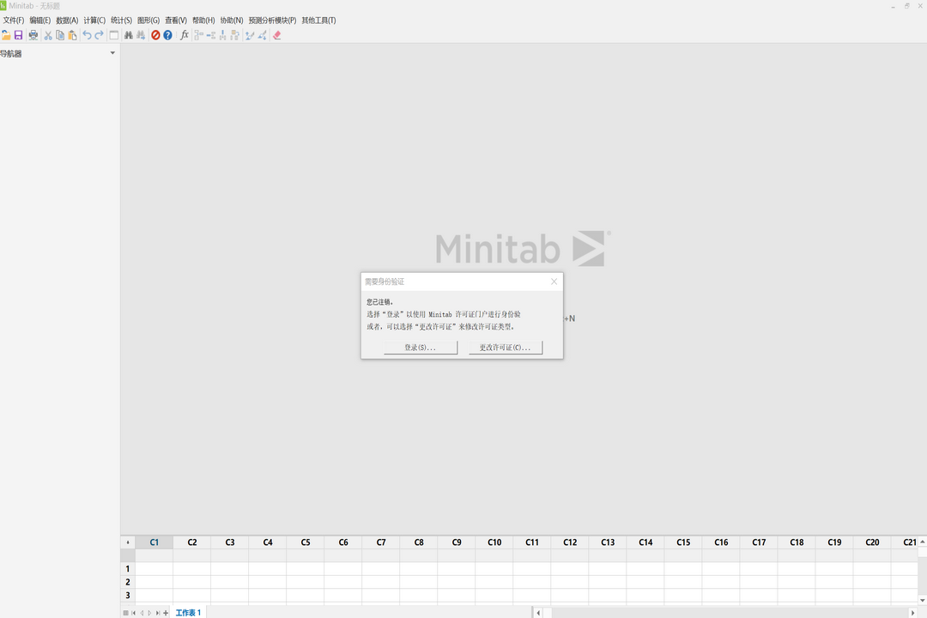This screenshot has height=618, width=927.
Task: Open the fx formula assignment tool
Action: pos(184,35)
